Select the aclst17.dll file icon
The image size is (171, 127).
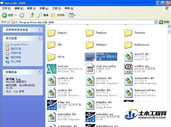click(129, 57)
